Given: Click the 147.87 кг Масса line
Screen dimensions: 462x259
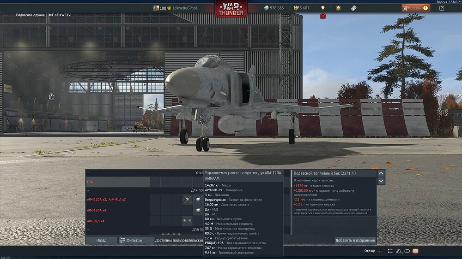Looking at the screenshot, I should pyautogui.click(x=218, y=185).
